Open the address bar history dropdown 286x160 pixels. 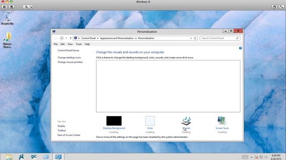[x=191, y=38]
